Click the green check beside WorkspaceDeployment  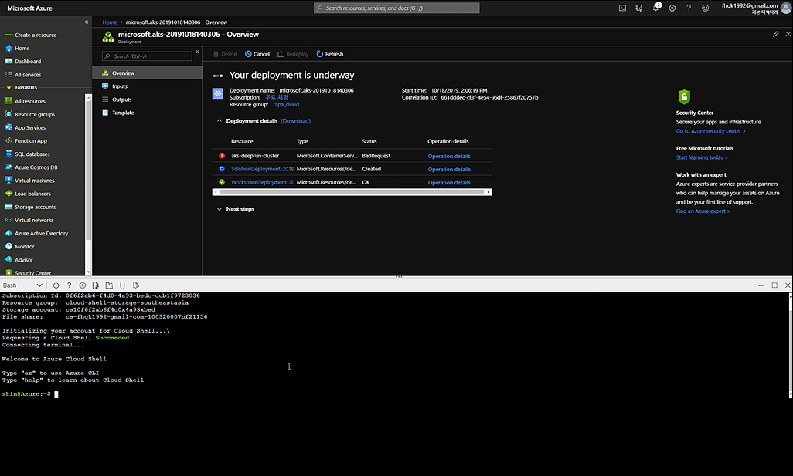(x=222, y=182)
